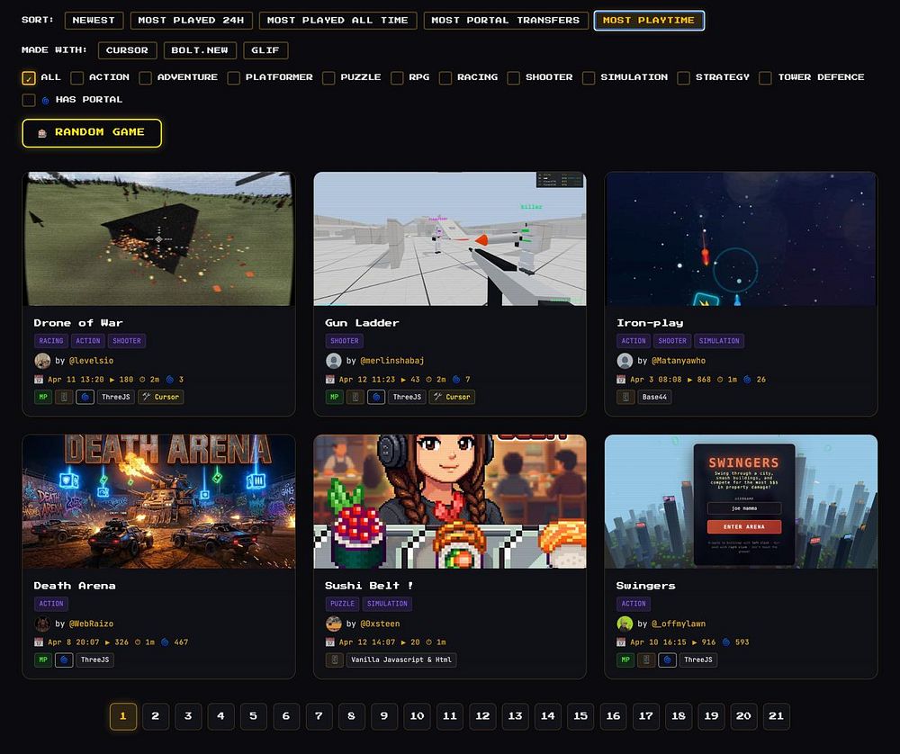The image size is (900, 754).
Task: Visit @_offmylawn author profile link
Action: pos(679,624)
